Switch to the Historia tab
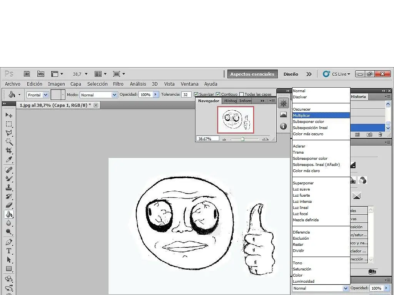Screen dimensions: 394x295 (x=358, y=96)
